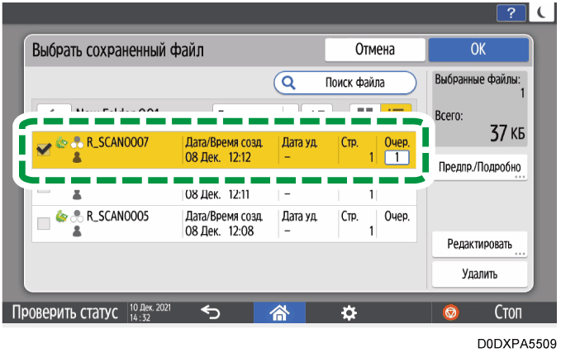Image resolution: width=561 pixels, height=353 pixels.
Task: Open Проверить статус in bottom bar
Action: tap(64, 314)
